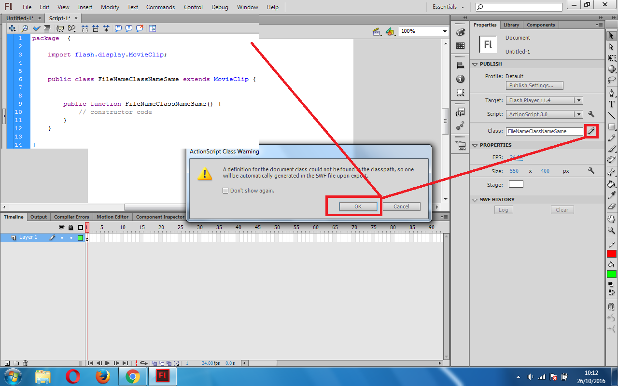Switch to the Compiler Errors tab

(x=71, y=216)
